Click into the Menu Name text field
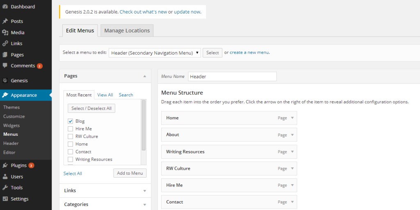420x210 pixels. pyautogui.click(x=232, y=77)
